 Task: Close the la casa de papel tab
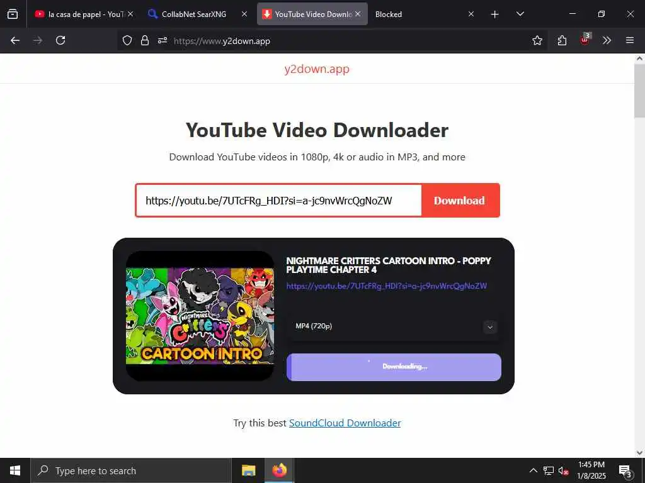[x=130, y=14]
